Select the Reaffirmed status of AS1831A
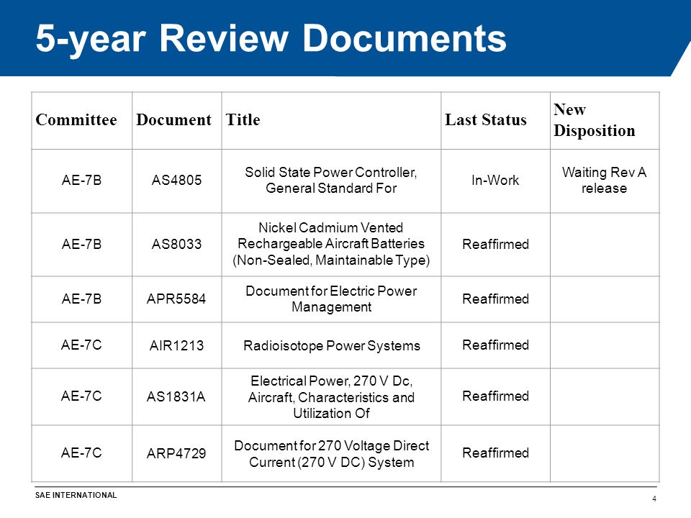 495,396
